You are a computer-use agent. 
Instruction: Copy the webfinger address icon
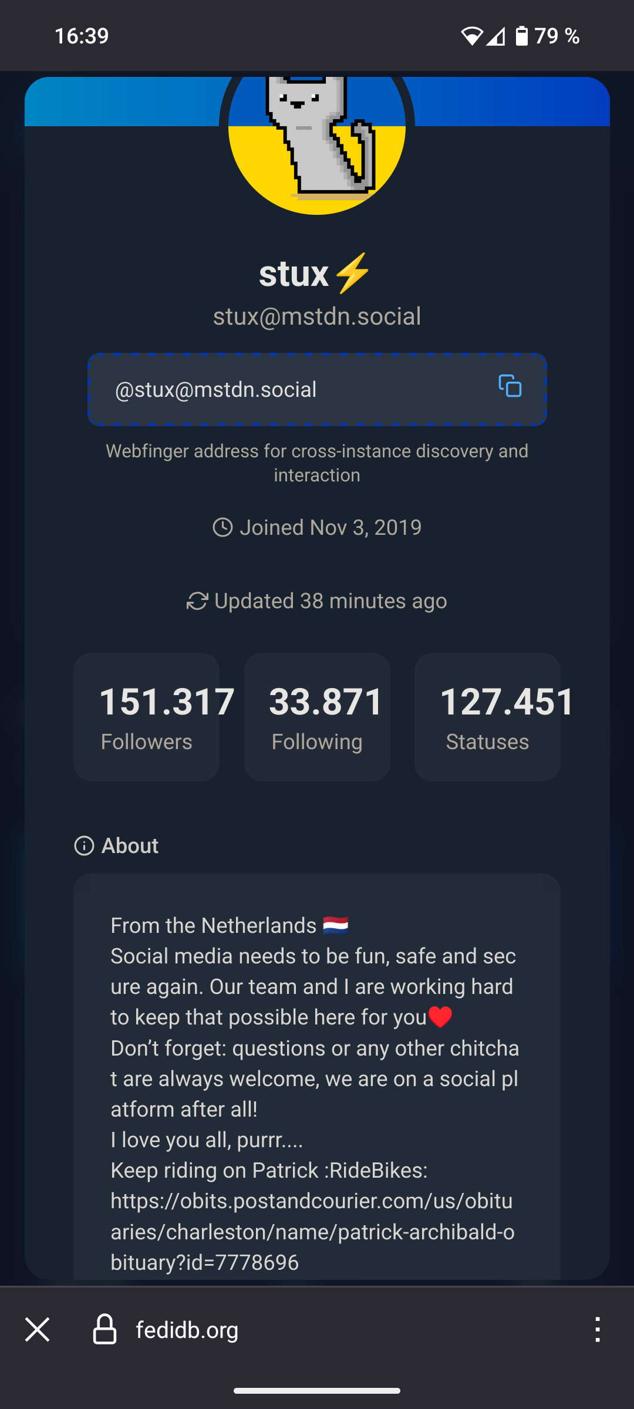510,386
